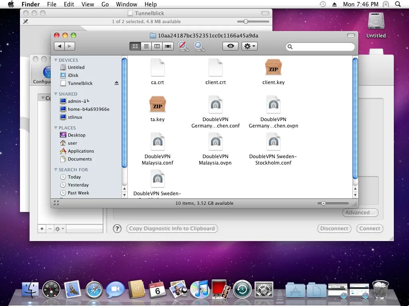
Task: Click the blue magnifier toolbar icon
Action: tap(200, 46)
